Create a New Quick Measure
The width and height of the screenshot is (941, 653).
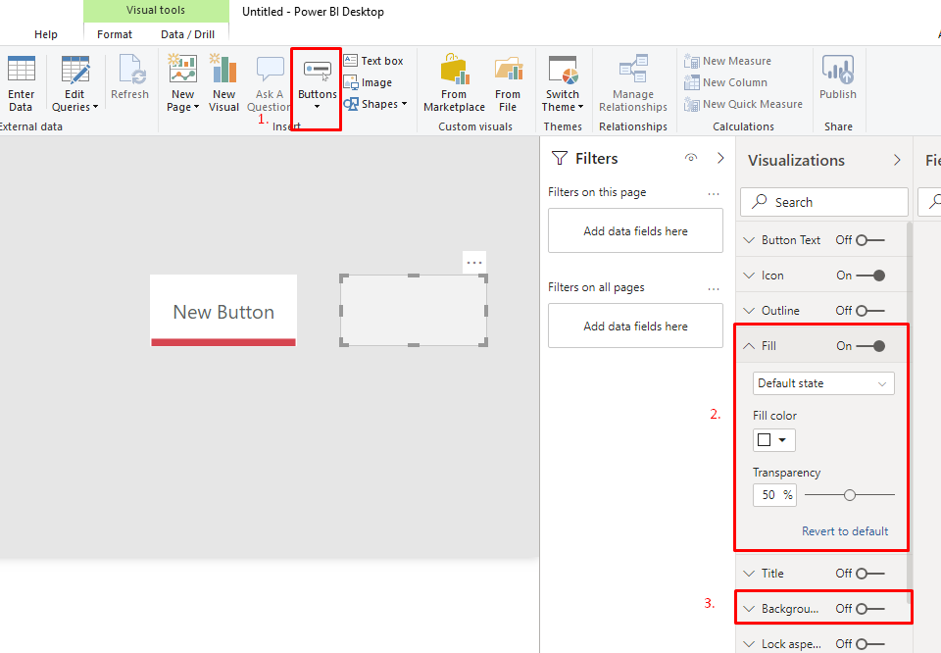coord(744,104)
